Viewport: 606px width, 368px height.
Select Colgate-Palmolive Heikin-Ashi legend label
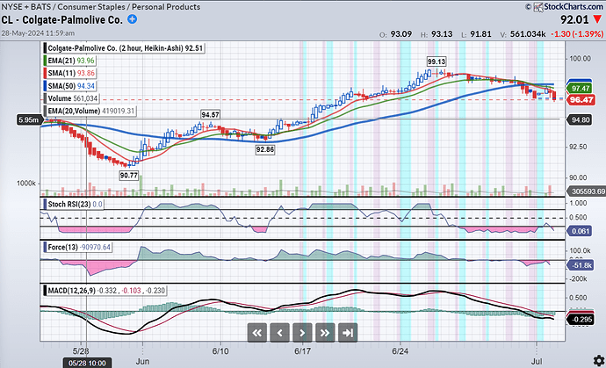126,48
